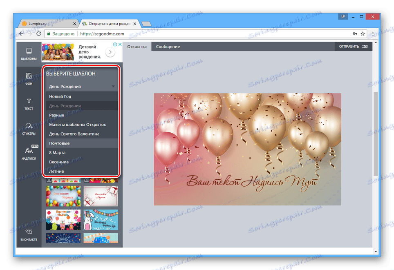Switch to the Сообщение tab
The image size is (394, 270).
coord(168,47)
